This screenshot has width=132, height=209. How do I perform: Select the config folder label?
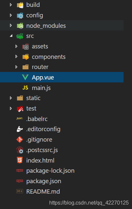click(x=35, y=15)
